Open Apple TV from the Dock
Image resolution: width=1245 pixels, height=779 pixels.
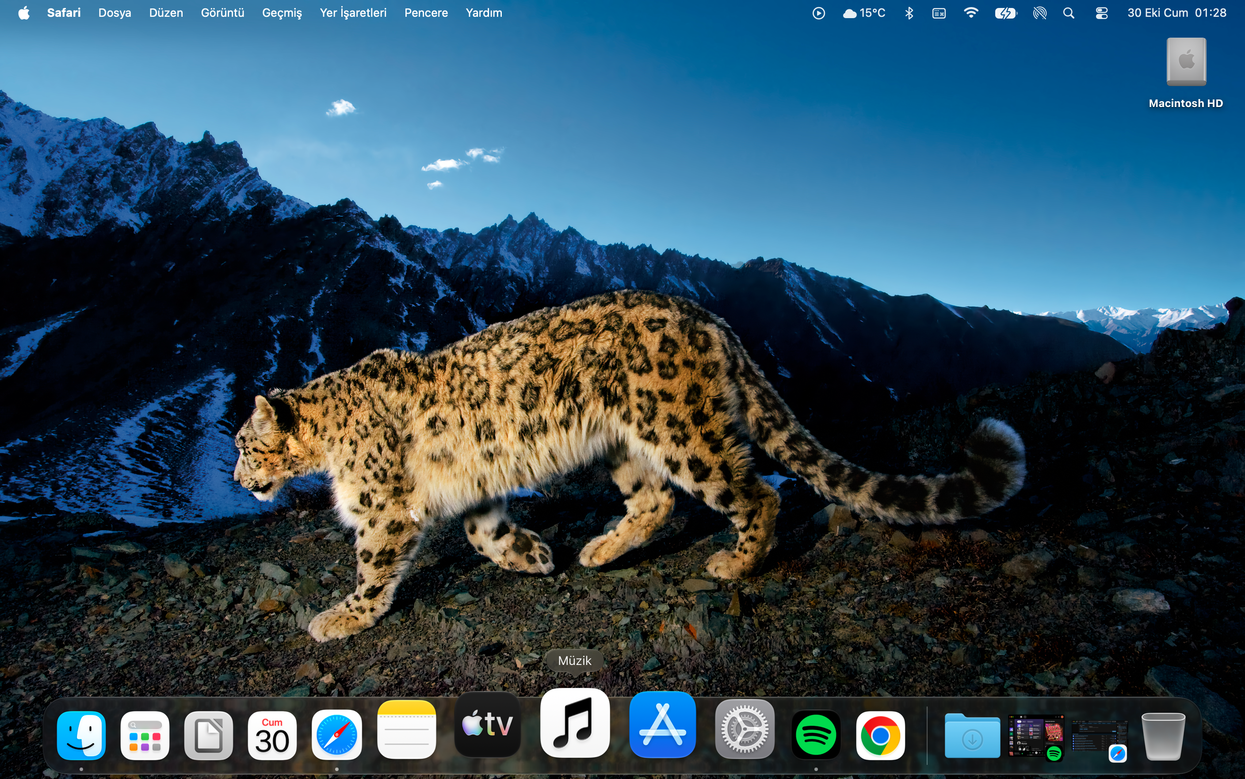[487, 724]
